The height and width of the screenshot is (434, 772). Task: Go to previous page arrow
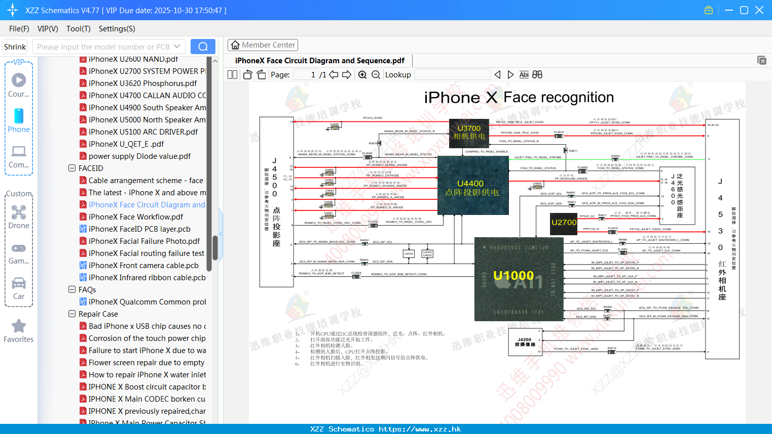coord(334,75)
